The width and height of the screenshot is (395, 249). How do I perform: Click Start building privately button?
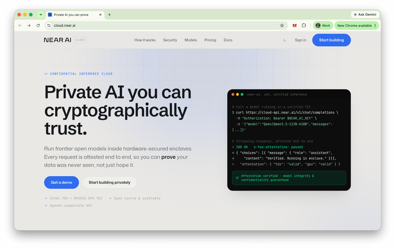[x=109, y=182]
